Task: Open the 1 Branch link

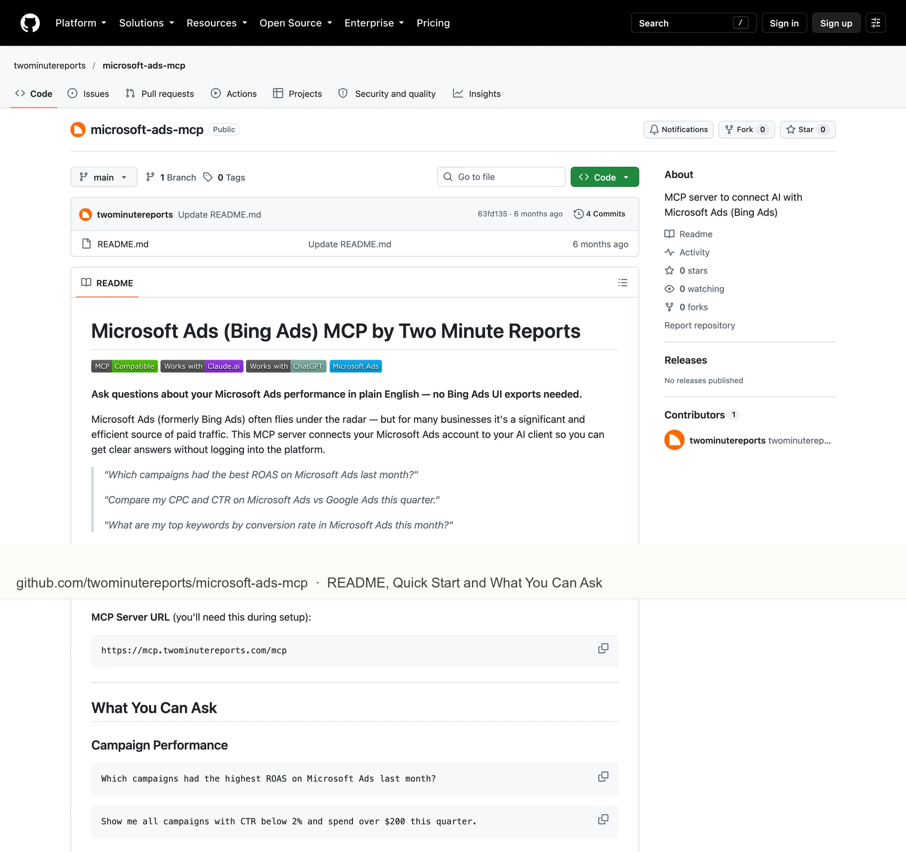Action: pos(171,177)
